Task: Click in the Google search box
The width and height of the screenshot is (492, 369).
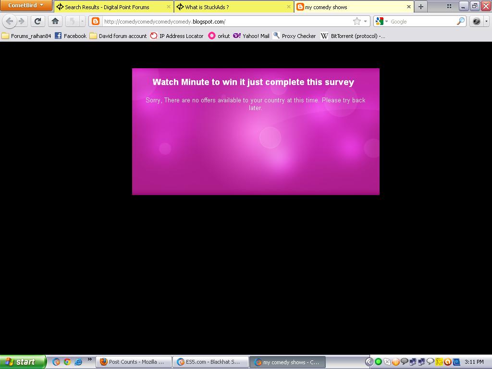Action: tap(422, 21)
